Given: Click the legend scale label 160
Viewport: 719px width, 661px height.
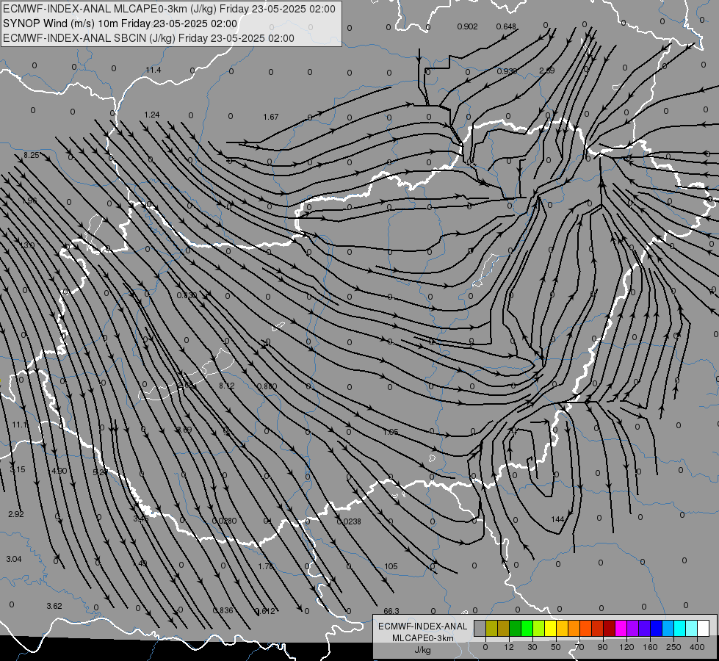Looking at the screenshot, I should point(650,647).
